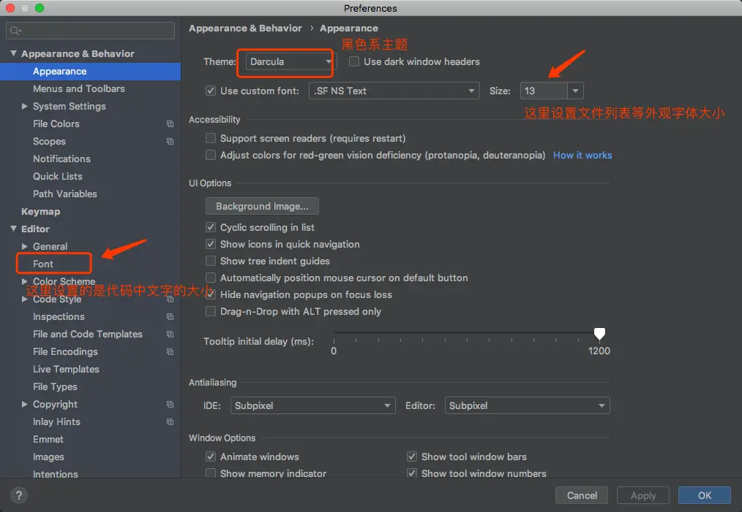Enable Show tree indent guides

click(211, 261)
